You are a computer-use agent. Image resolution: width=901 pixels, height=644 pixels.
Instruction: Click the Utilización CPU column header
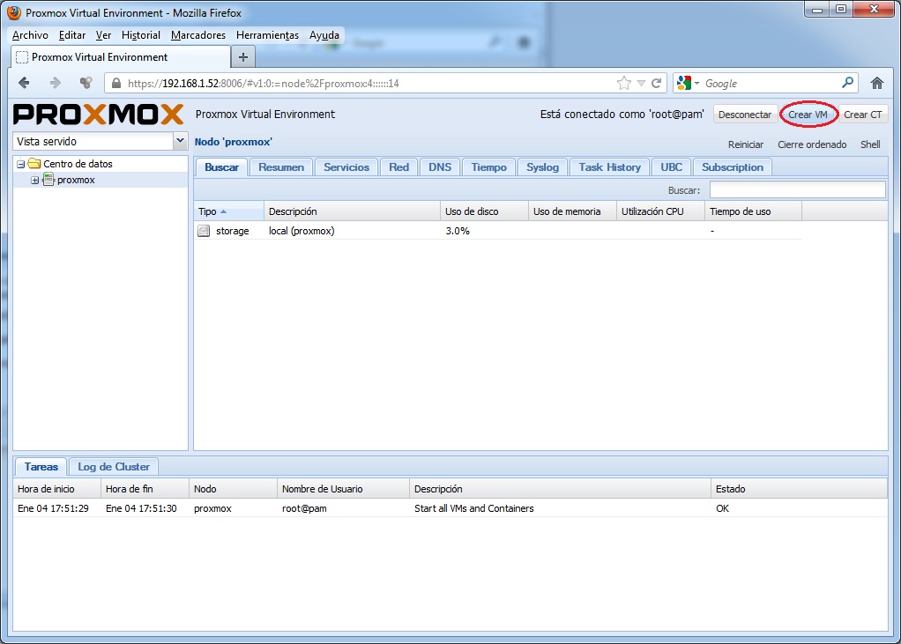point(661,211)
